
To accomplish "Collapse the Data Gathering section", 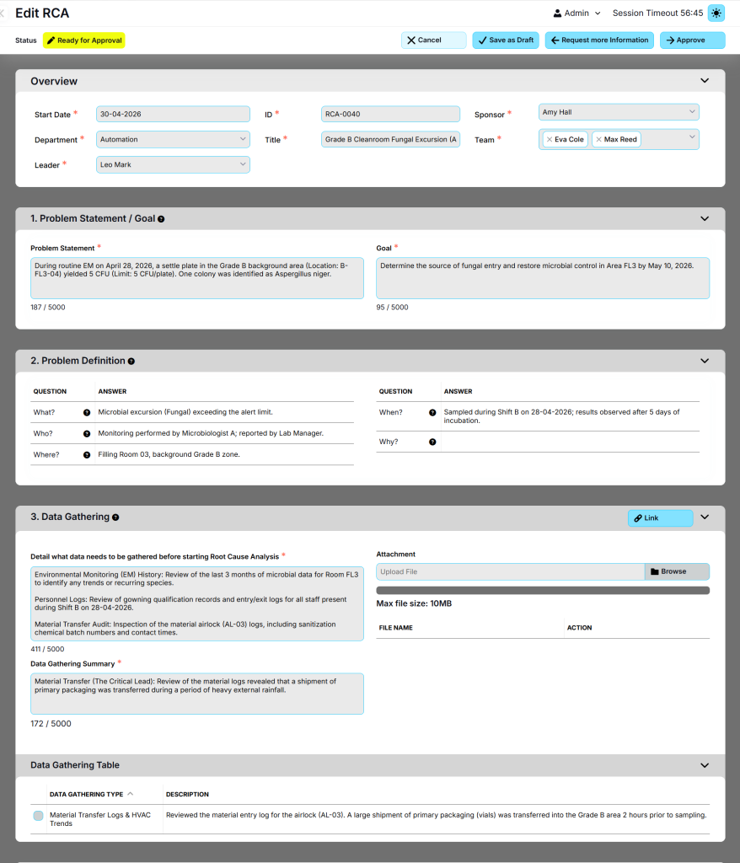I will pyautogui.click(x=705, y=517).
